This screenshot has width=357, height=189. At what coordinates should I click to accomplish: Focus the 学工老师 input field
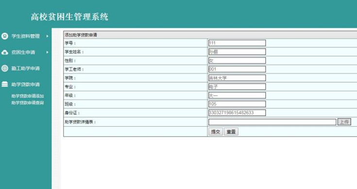[237, 69]
